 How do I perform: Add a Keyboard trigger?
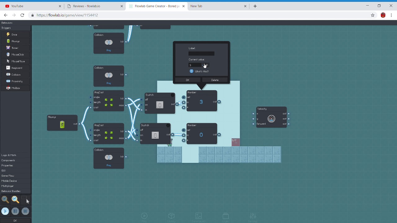coord(16,68)
